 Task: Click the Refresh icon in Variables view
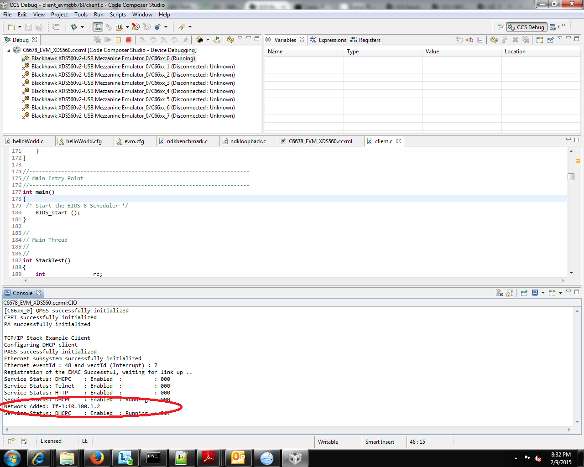(494, 40)
